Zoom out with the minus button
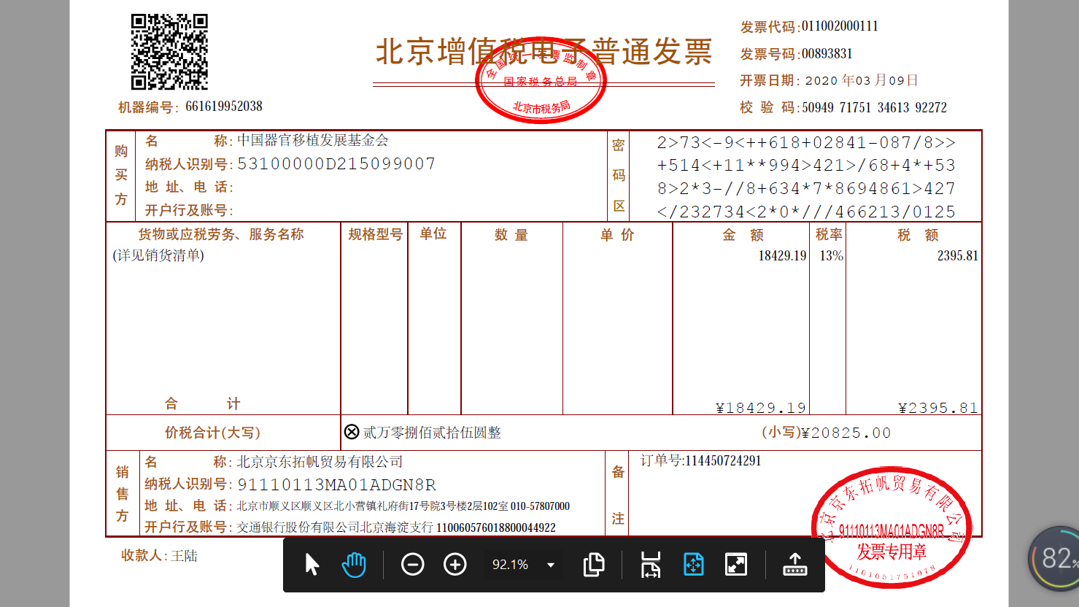1079x607 pixels. pos(413,565)
